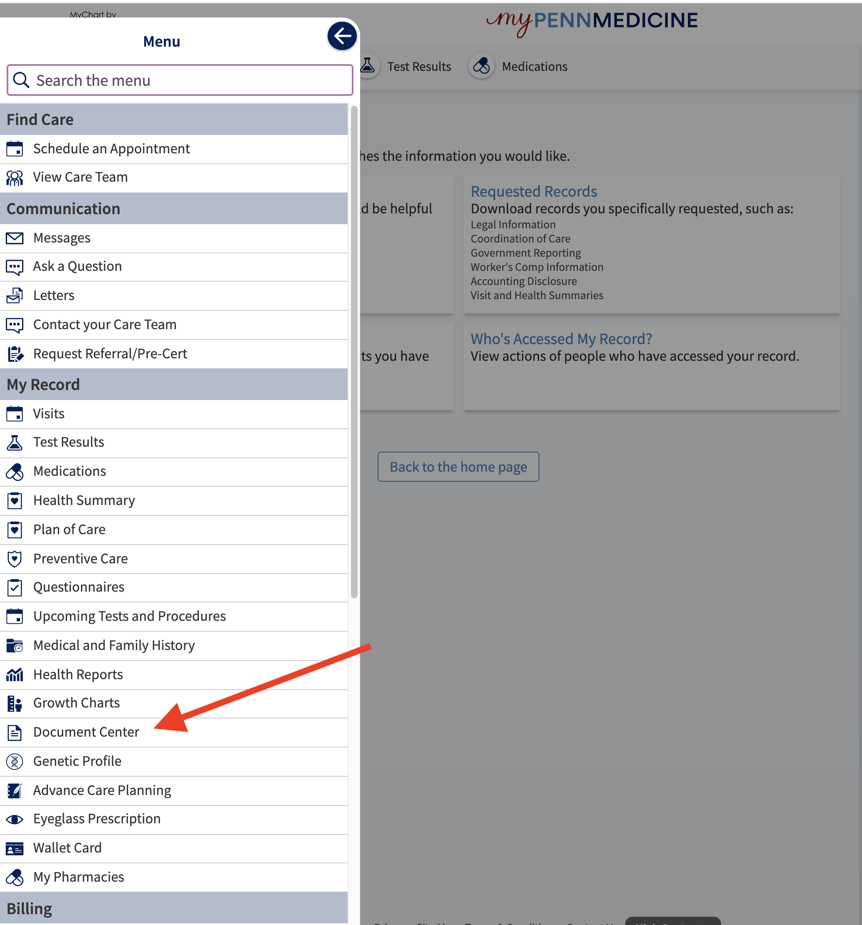The height and width of the screenshot is (925, 862).
Task: Open Health Reports
Action: click(x=174, y=675)
